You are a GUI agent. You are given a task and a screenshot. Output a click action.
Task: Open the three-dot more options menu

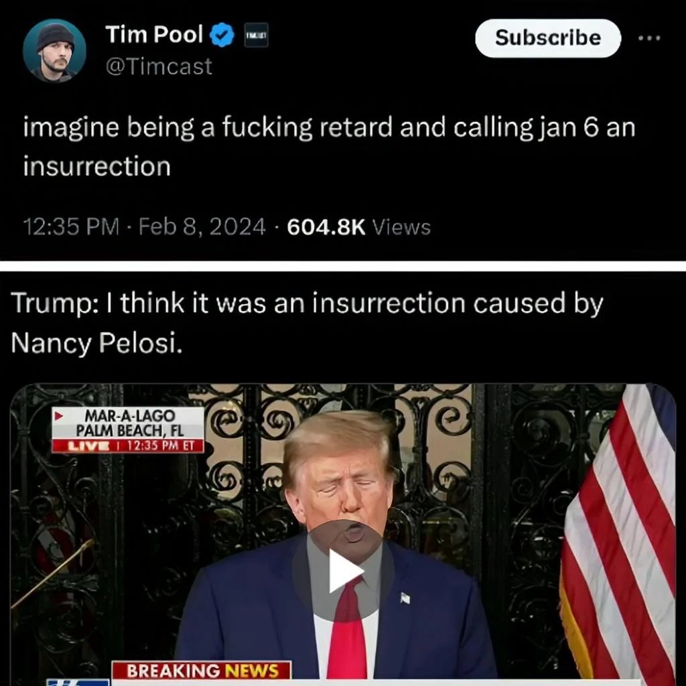click(x=649, y=38)
